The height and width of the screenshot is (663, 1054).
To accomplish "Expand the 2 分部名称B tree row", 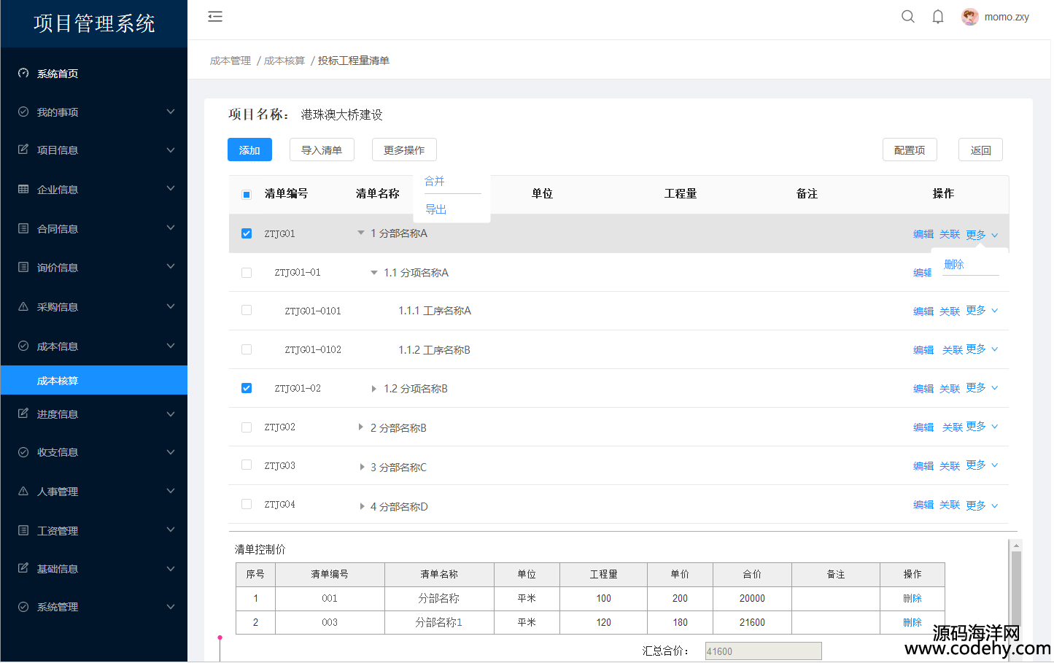I will pyautogui.click(x=360, y=427).
